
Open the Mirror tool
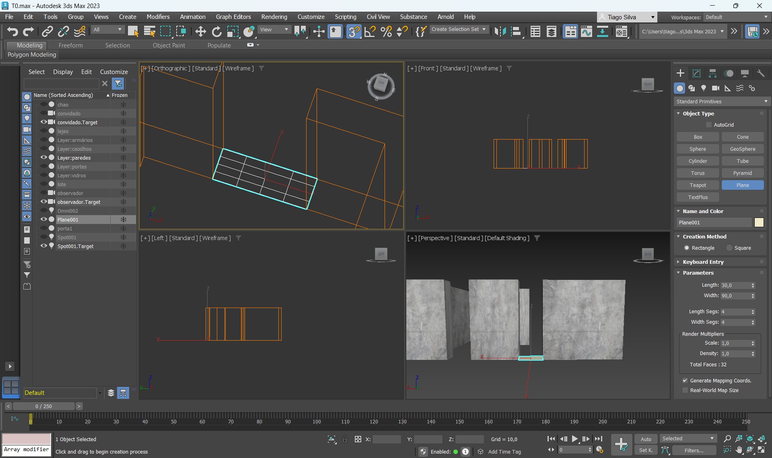tap(500, 31)
